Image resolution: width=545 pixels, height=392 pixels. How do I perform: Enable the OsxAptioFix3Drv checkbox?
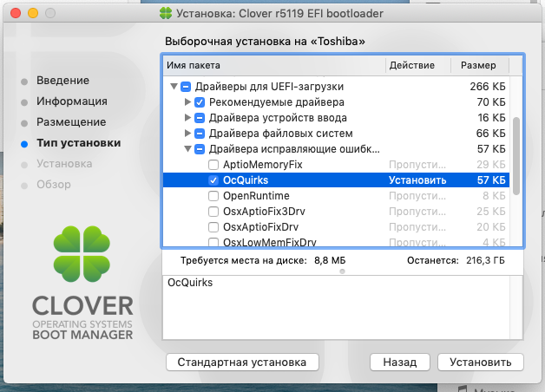coord(213,212)
